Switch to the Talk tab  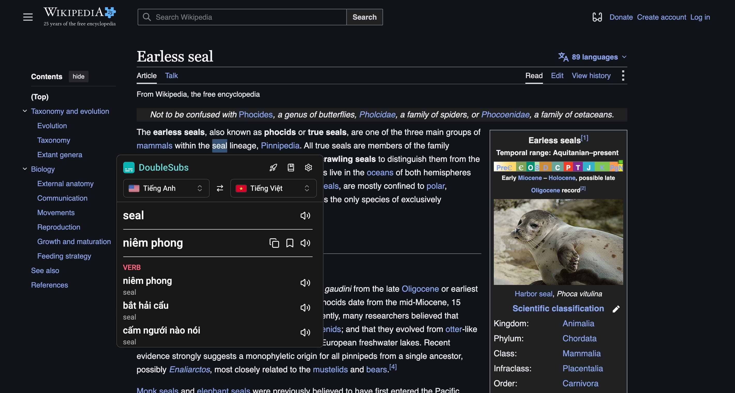171,75
